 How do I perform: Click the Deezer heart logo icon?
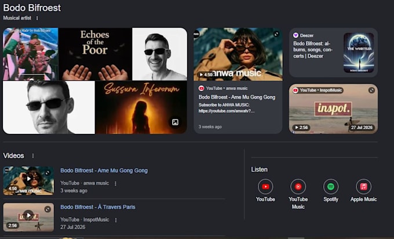(295, 36)
